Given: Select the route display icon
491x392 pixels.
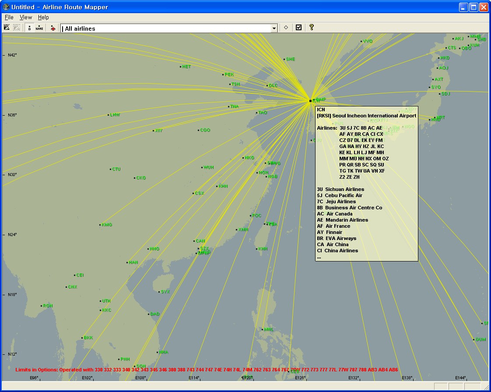Looking at the screenshot, I should [7, 27].
